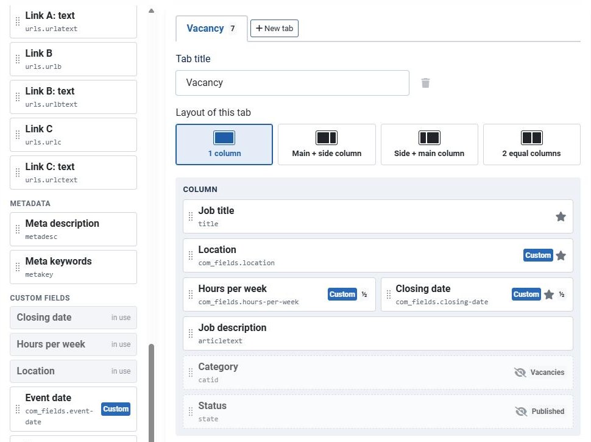Click the Custom badge on Event date

click(x=116, y=409)
